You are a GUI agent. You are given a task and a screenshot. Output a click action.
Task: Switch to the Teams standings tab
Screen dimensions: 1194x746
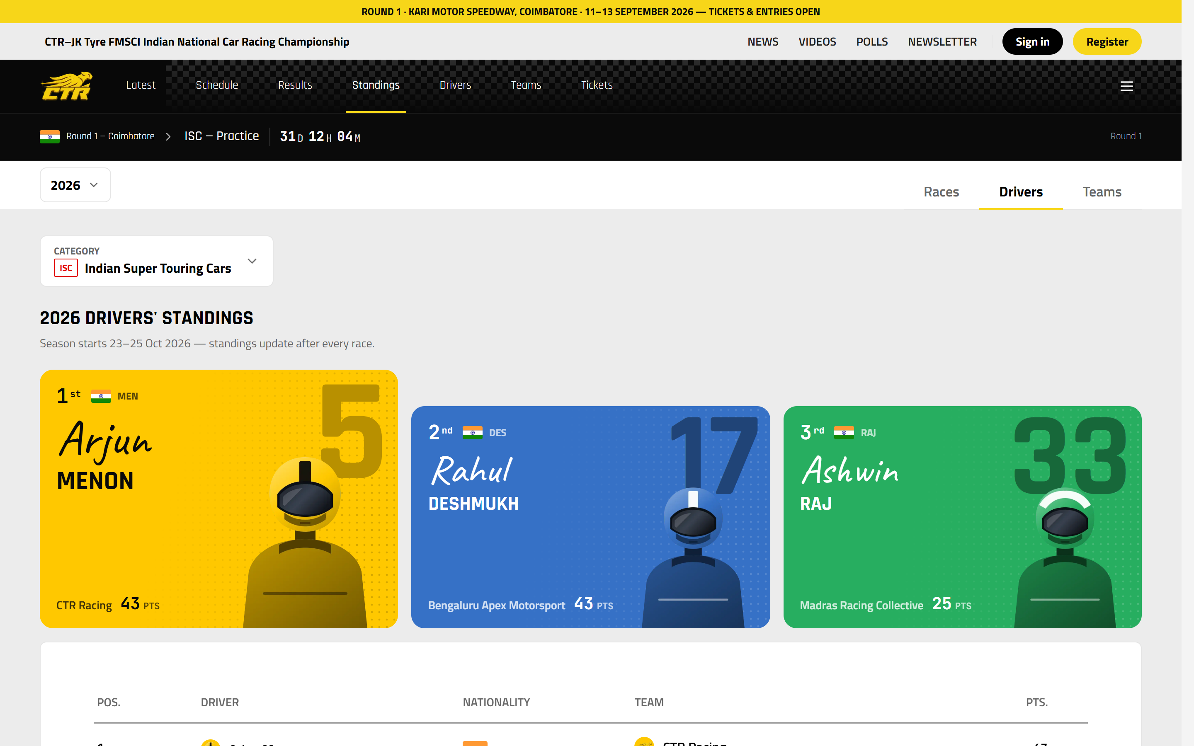click(x=1102, y=192)
